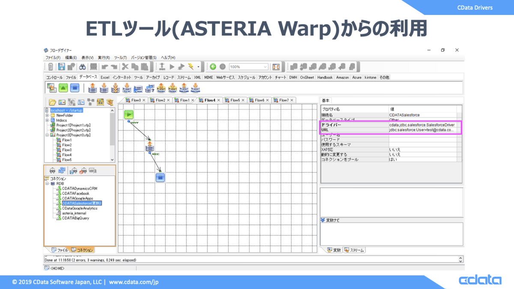The image size is (514, 289).
Task: Select Flow4 in the project tree
Action: 67,155
